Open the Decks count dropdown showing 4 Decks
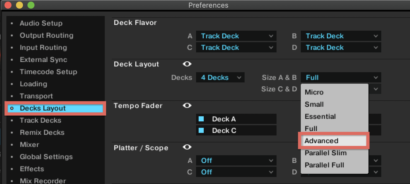 [x=220, y=78]
